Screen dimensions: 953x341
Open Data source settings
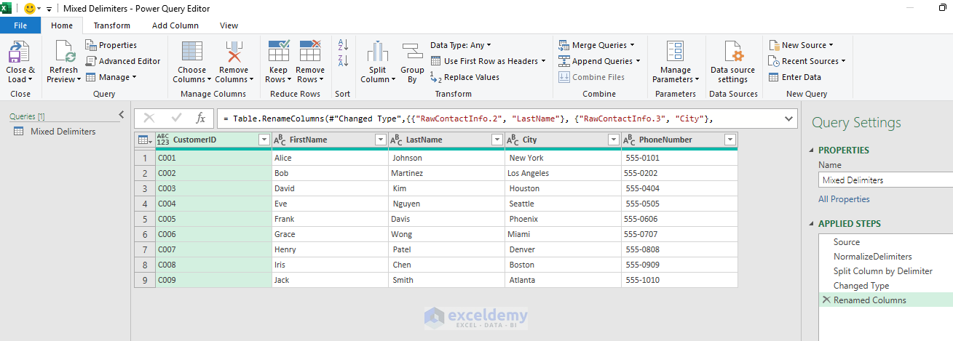click(x=732, y=62)
